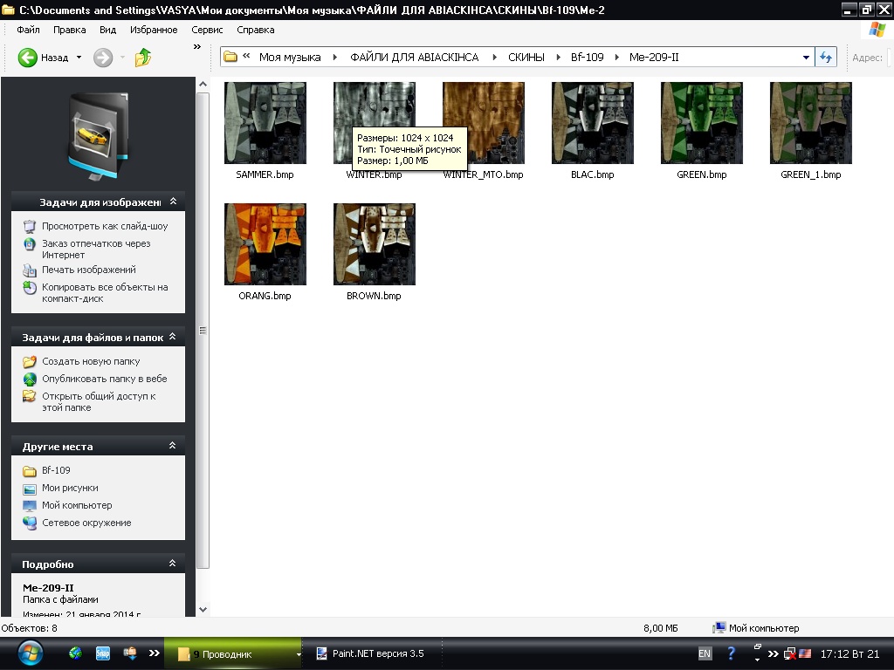
Task: Open the Back button history dropdown arrow
Action: (x=79, y=58)
